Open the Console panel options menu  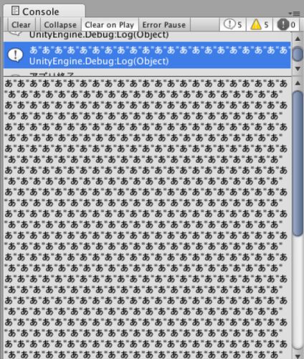(294, 14)
